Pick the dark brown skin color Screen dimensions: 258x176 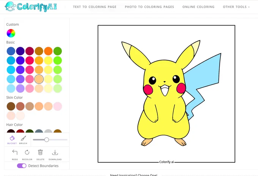coord(11,106)
